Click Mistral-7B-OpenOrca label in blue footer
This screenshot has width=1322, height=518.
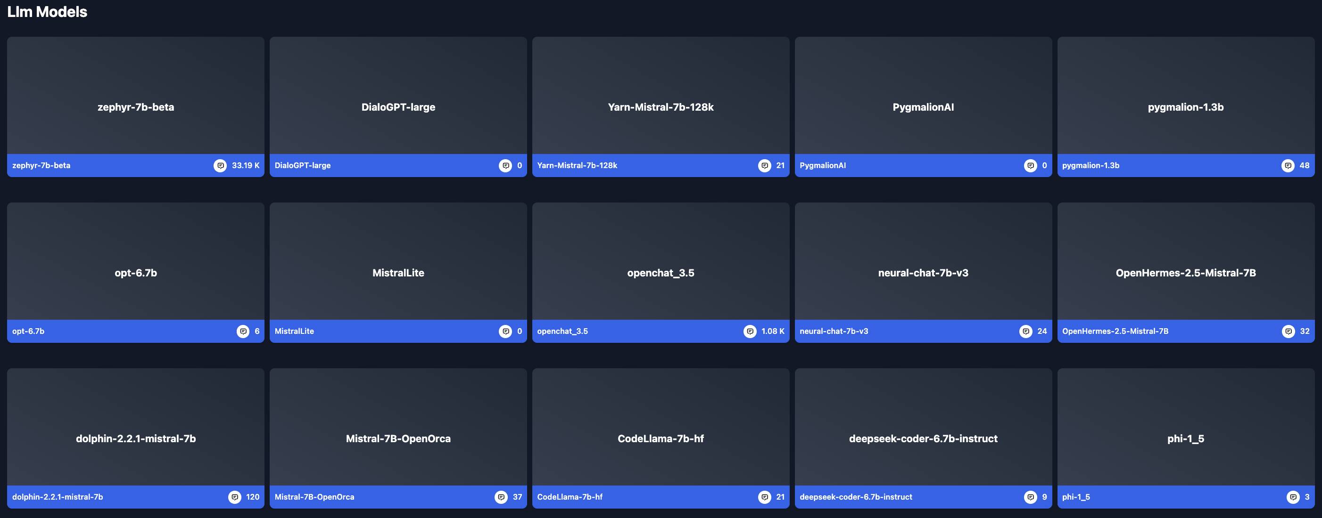[314, 497]
